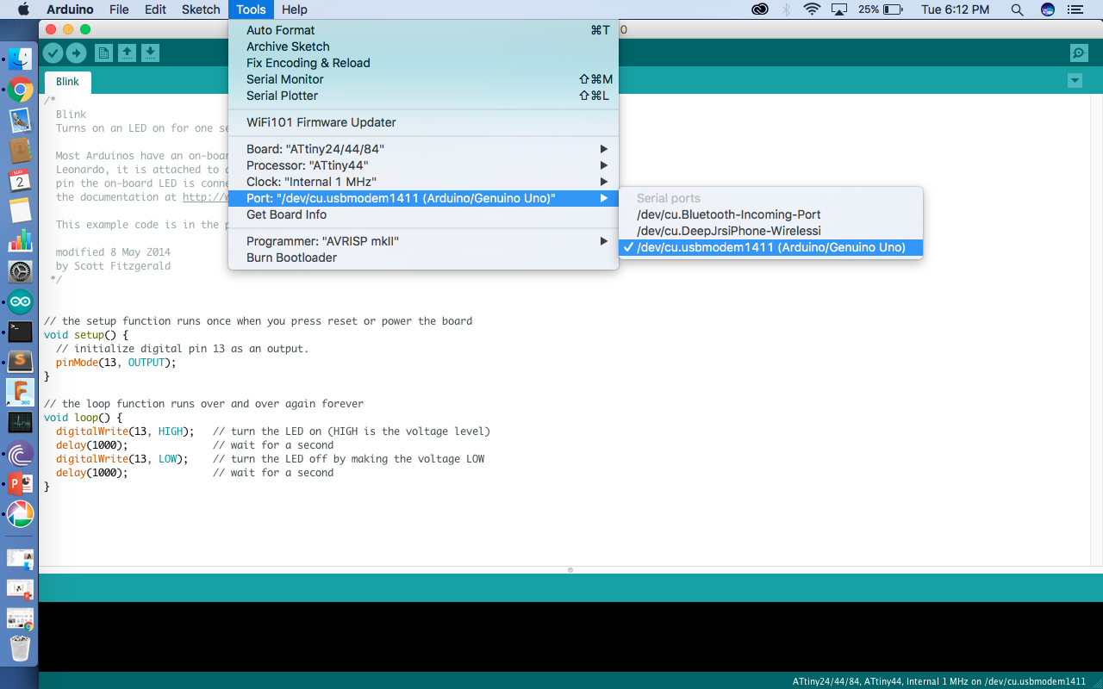
Task: Expand the Processor "ATtiny44" submenu
Action: (423, 165)
